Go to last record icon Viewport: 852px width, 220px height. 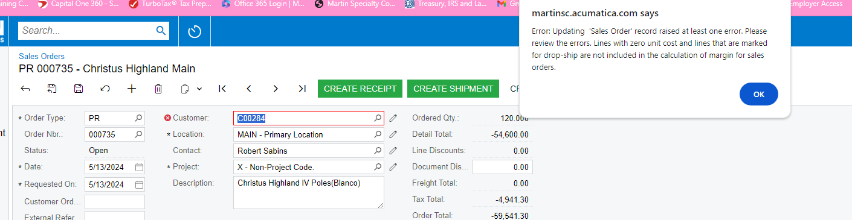(302, 89)
